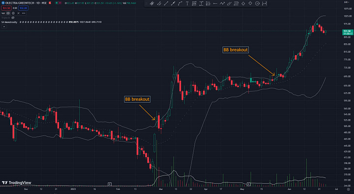
Task: Click the current price label 931.50
Action: point(348,32)
